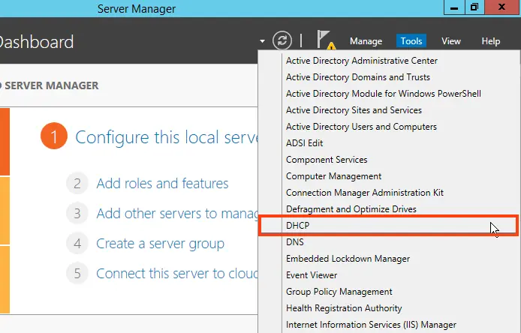Open the Help menu
The height and width of the screenshot is (333, 521).
point(490,41)
